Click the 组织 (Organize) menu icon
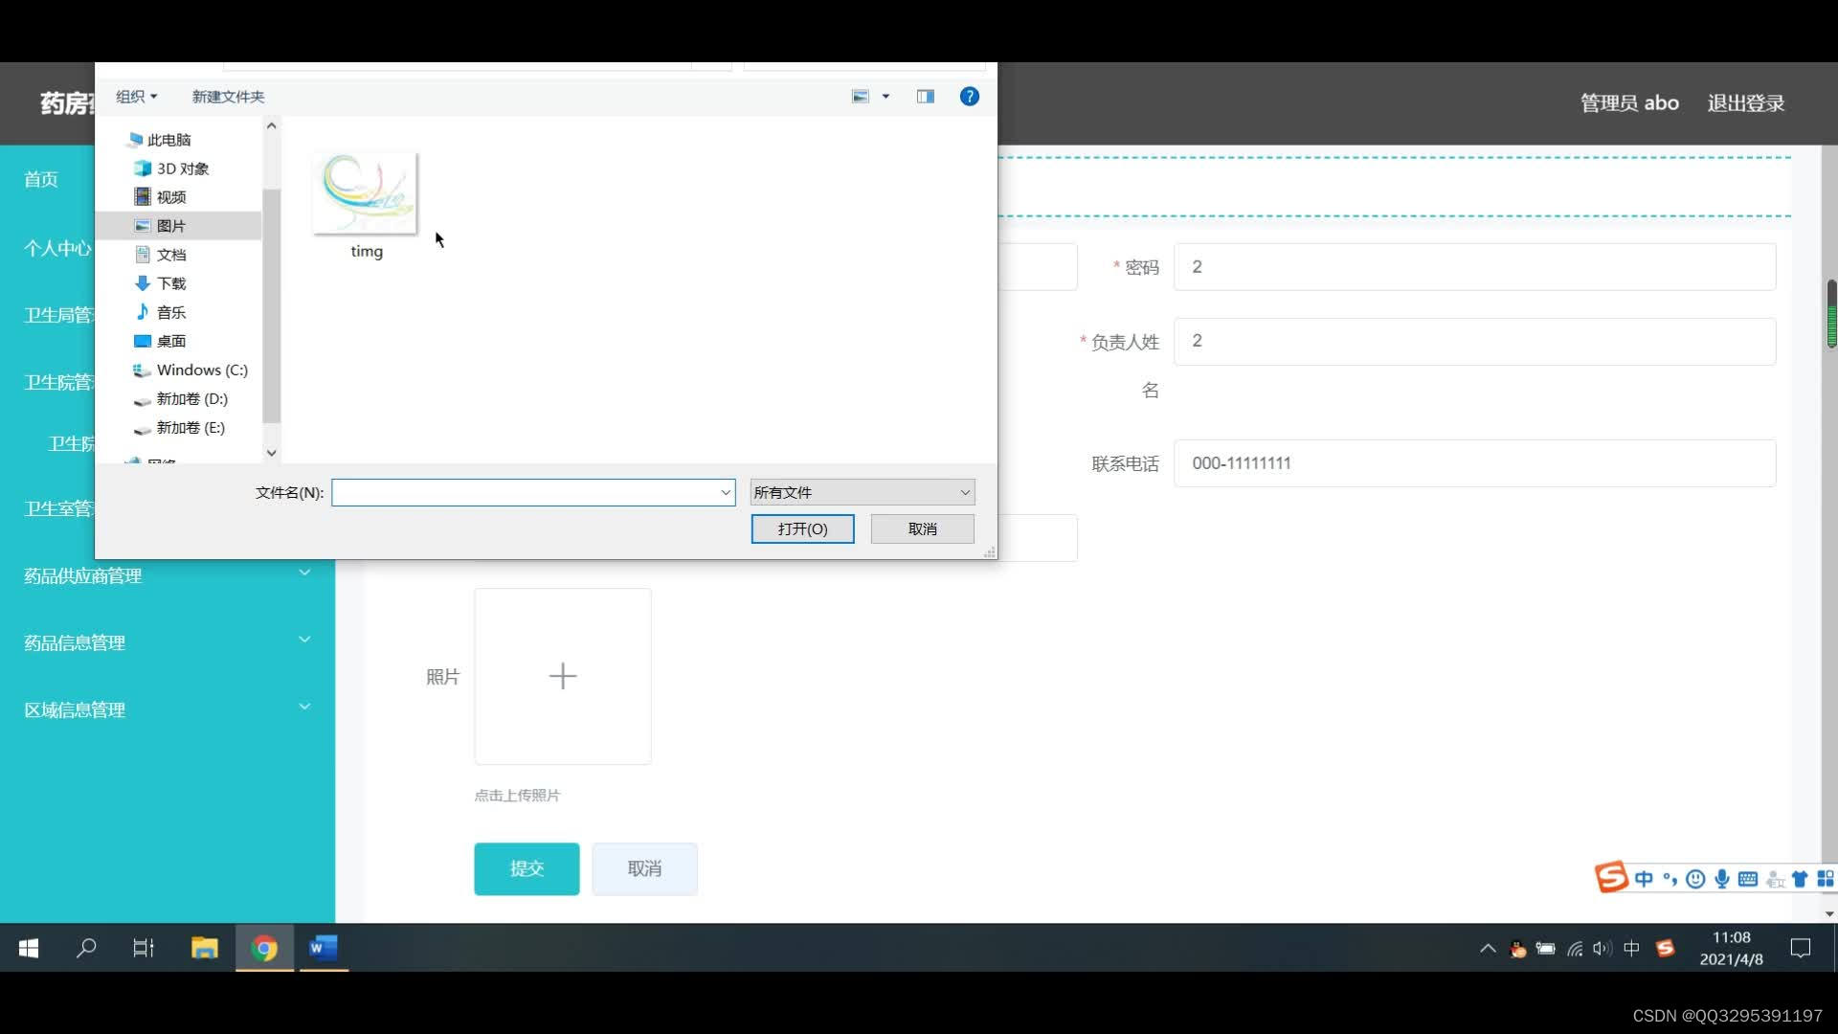This screenshot has height=1034, width=1838. [135, 95]
